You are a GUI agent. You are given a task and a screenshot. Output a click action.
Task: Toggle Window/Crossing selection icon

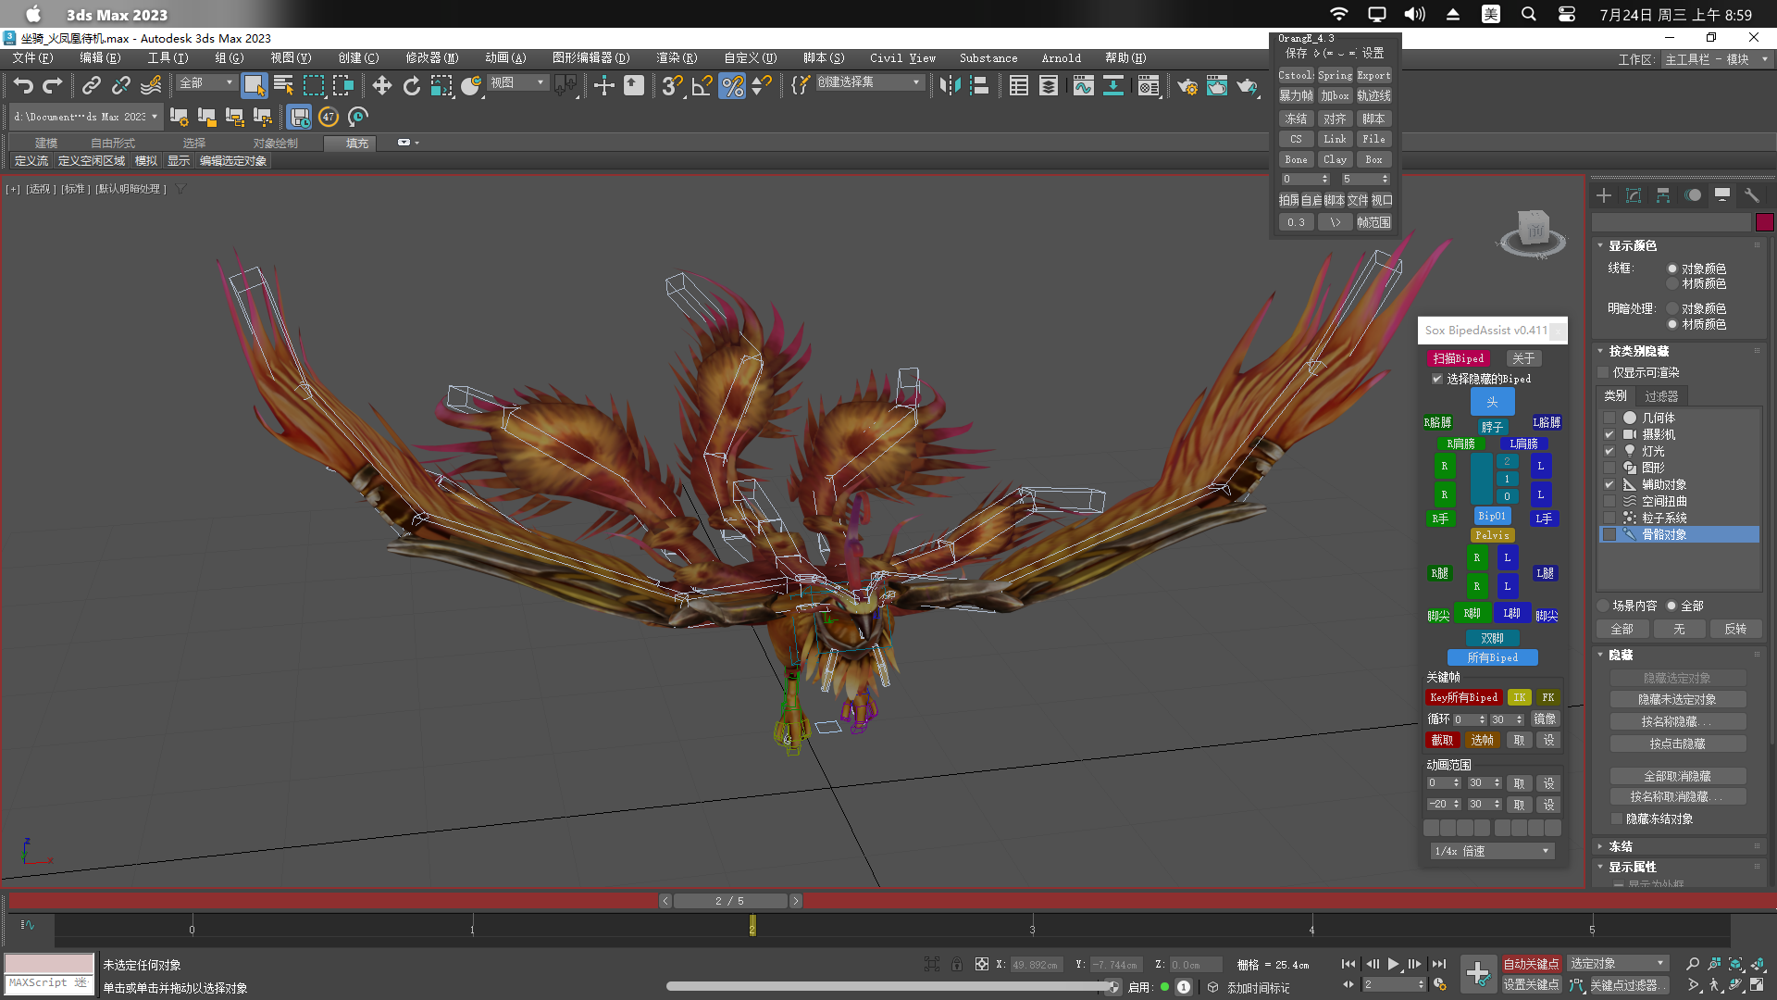tap(343, 86)
